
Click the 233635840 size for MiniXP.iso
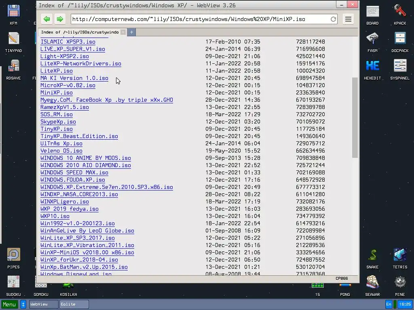pos(310,92)
